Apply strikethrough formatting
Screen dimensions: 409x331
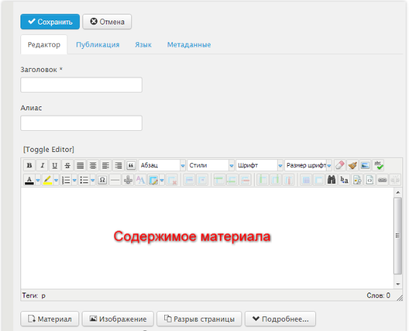click(67, 166)
